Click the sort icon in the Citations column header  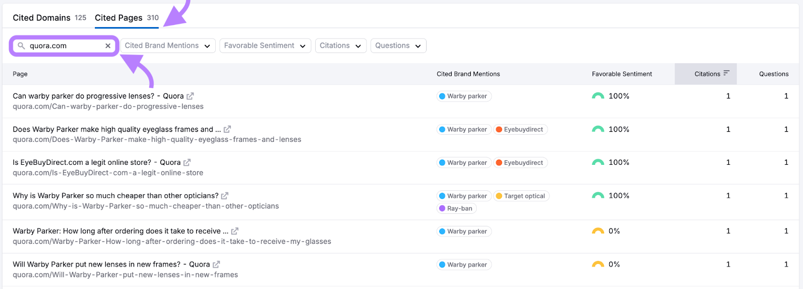727,73
